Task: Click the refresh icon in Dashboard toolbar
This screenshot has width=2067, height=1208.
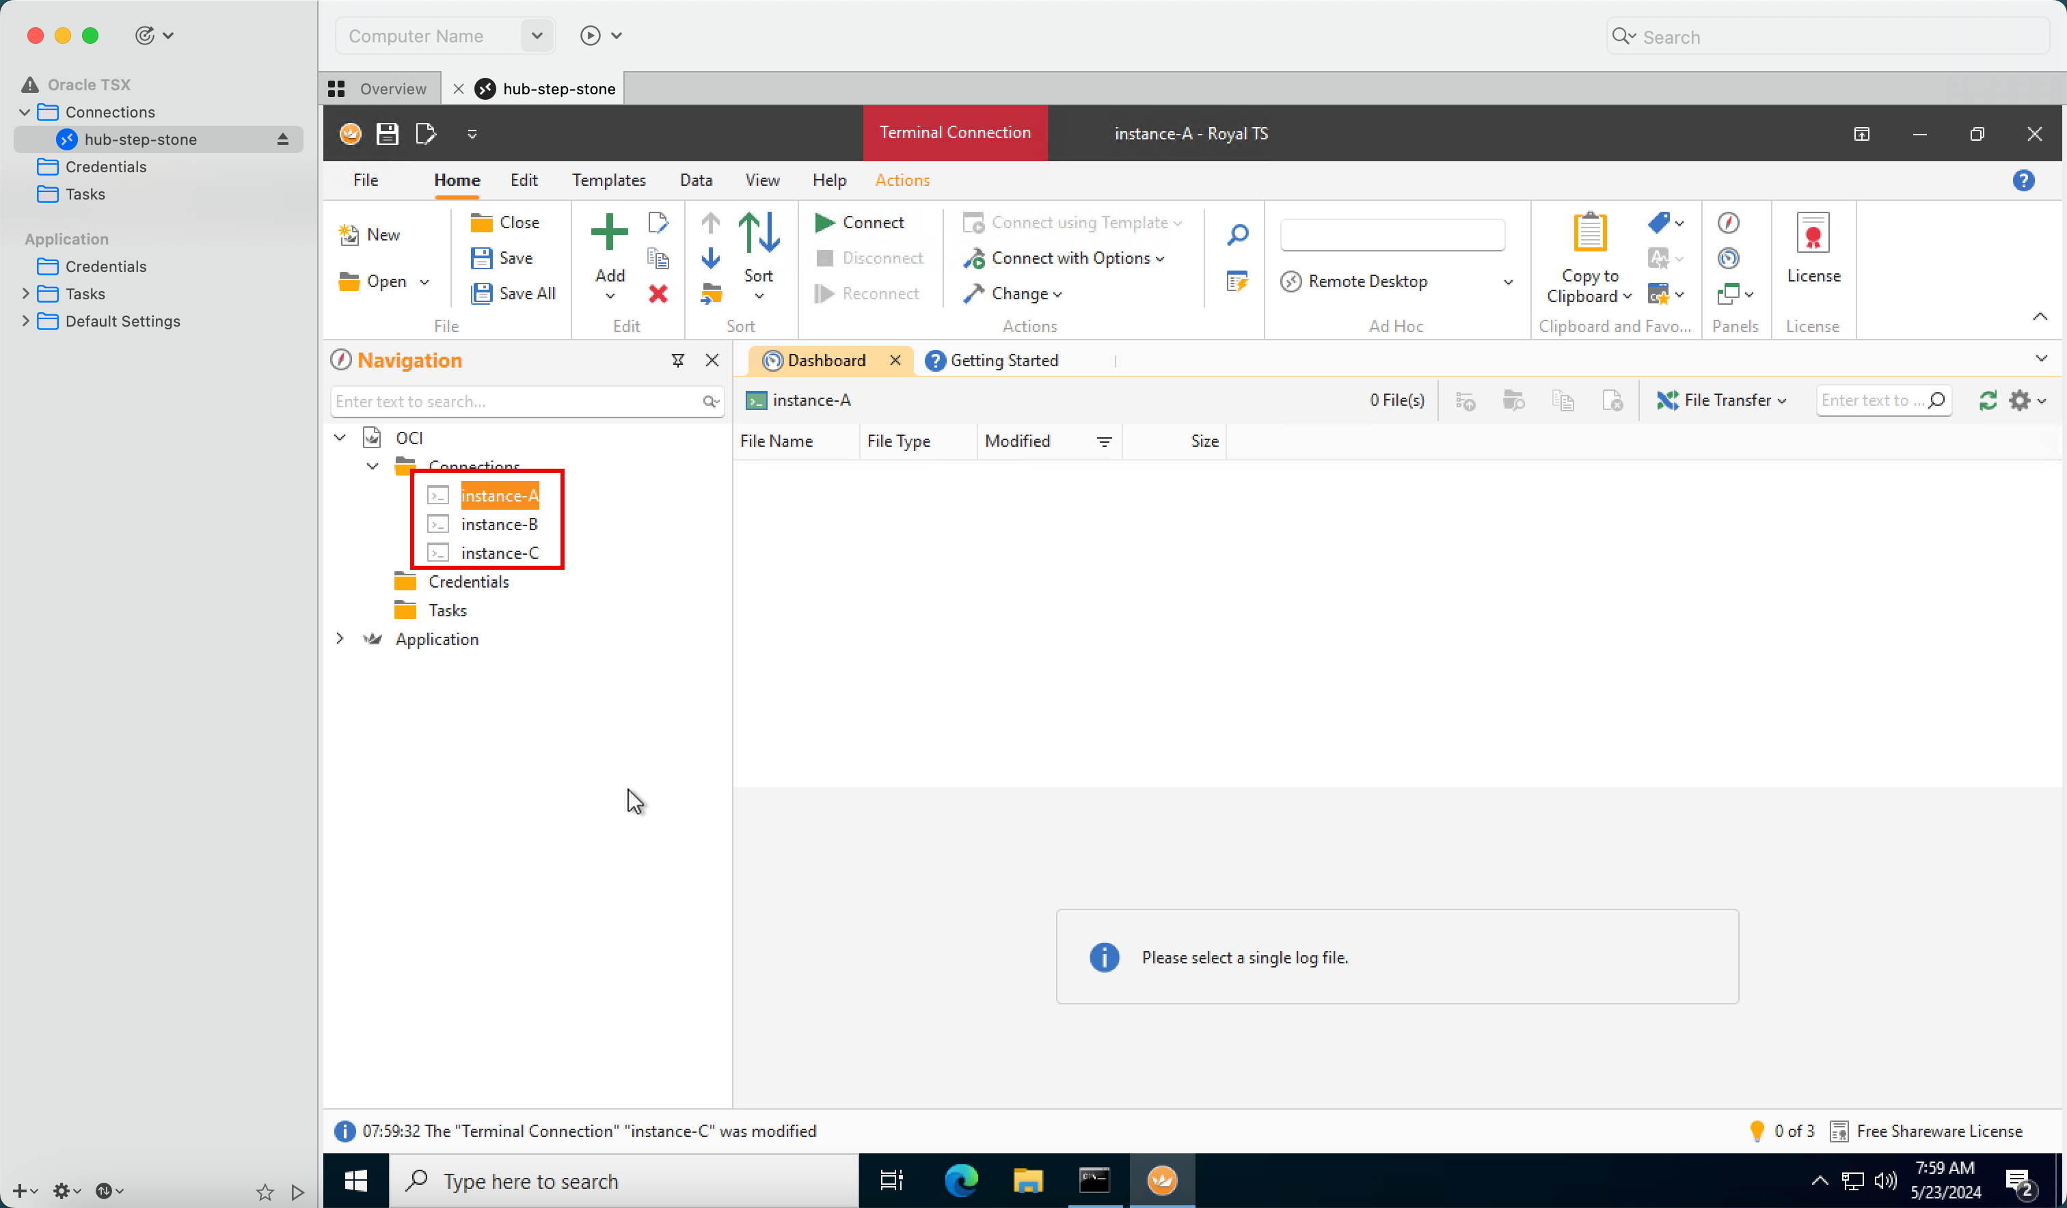Action: tap(1988, 400)
